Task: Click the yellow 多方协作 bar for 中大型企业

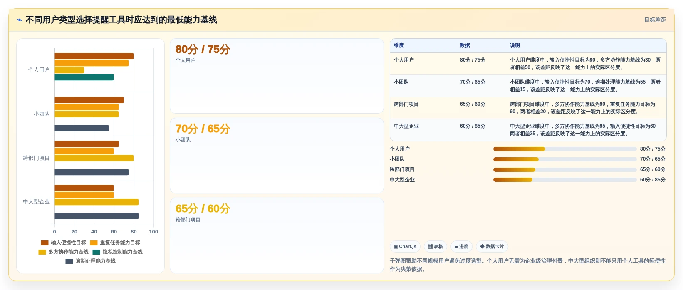Action: (x=97, y=202)
